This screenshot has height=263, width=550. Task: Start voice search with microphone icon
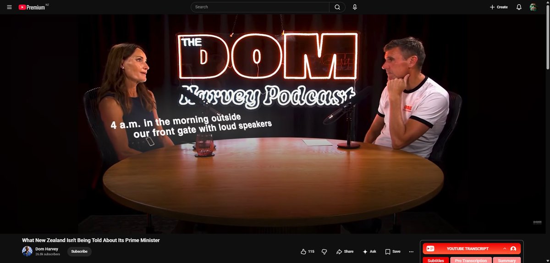tap(355, 7)
